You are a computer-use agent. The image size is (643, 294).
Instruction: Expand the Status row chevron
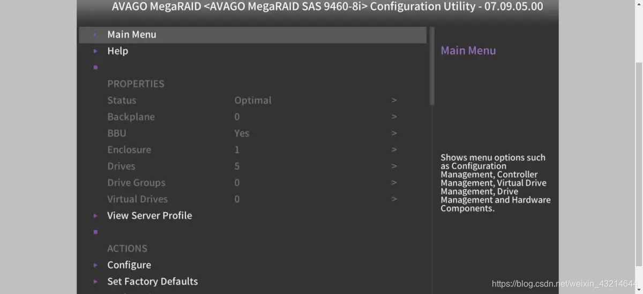coord(394,100)
